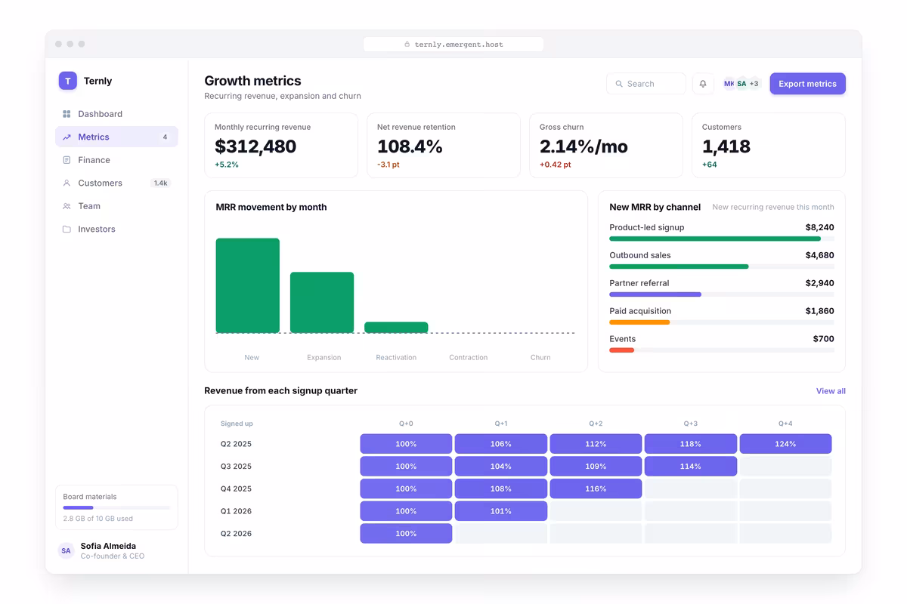Click the Investors folder icon
The image size is (907, 604).
(x=67, y=230)
